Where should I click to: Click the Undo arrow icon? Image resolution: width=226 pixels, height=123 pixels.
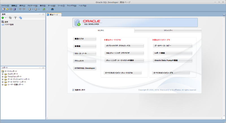pyautogui.click(x=20, y=9)
